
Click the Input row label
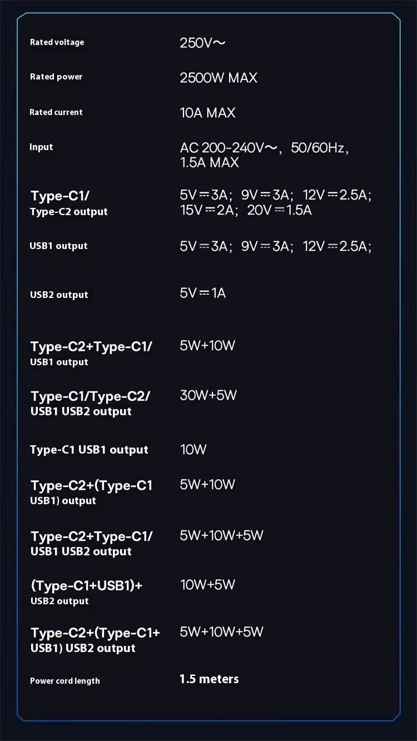pos(41,147)
